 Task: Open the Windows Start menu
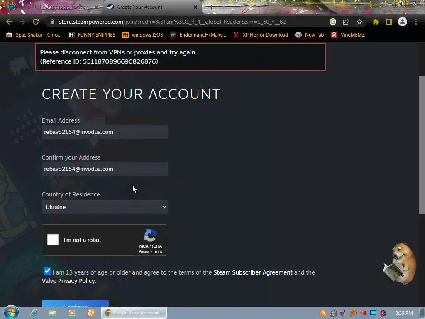click(11, 312)
